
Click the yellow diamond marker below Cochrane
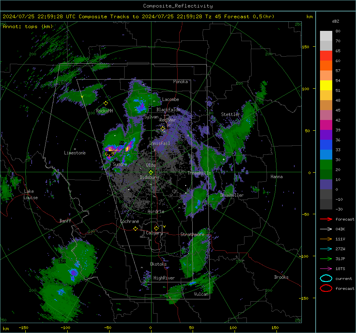coord(135,228)
